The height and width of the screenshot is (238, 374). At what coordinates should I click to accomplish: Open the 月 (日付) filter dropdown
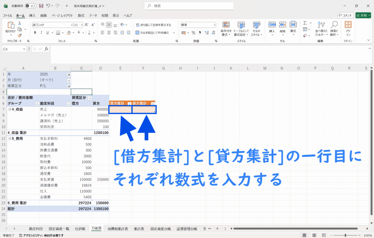pyautogui.click(x=69, y=80)
